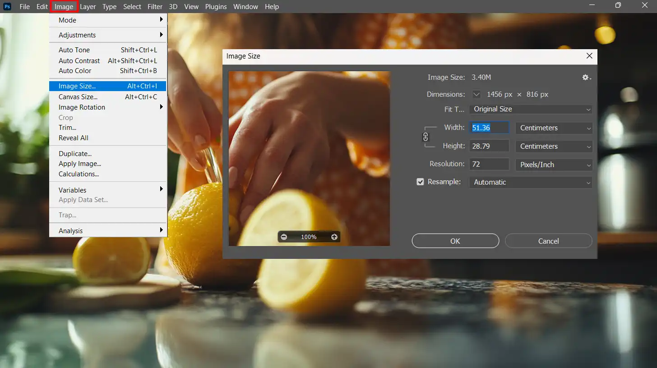Click the Resolution value field
This screenshot has width=657, height=368.
(490, 165)
